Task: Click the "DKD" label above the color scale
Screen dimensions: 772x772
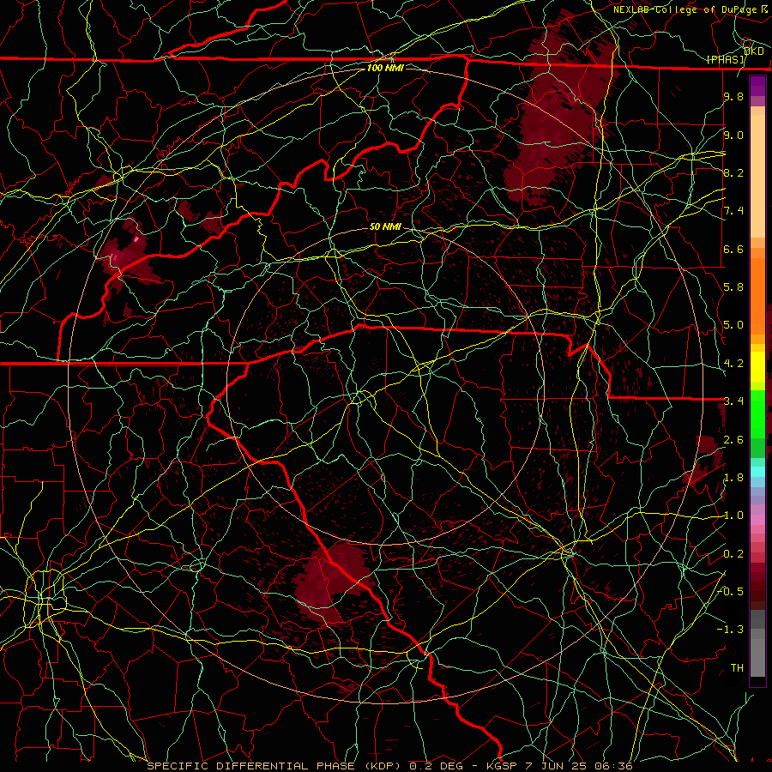Action: 754,51
